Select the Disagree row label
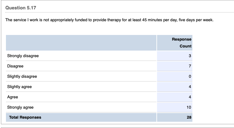The height and width of the screenshot is (128, 234). (x=15, y=66)
